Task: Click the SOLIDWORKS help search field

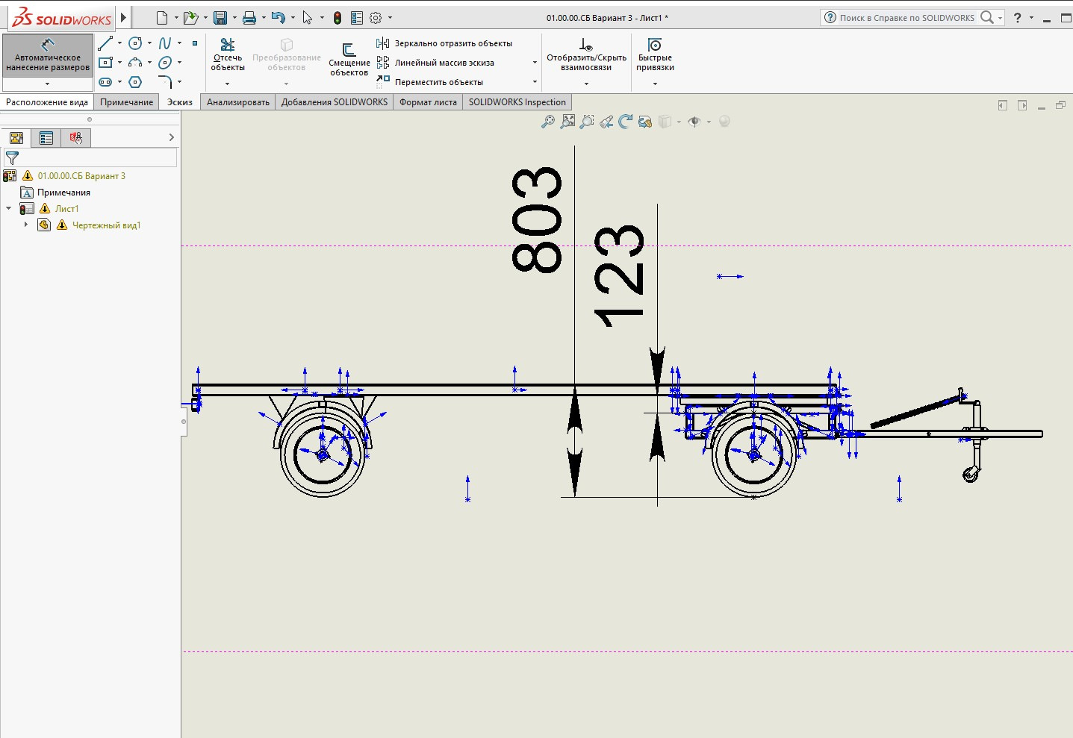Action: [906, 17]
